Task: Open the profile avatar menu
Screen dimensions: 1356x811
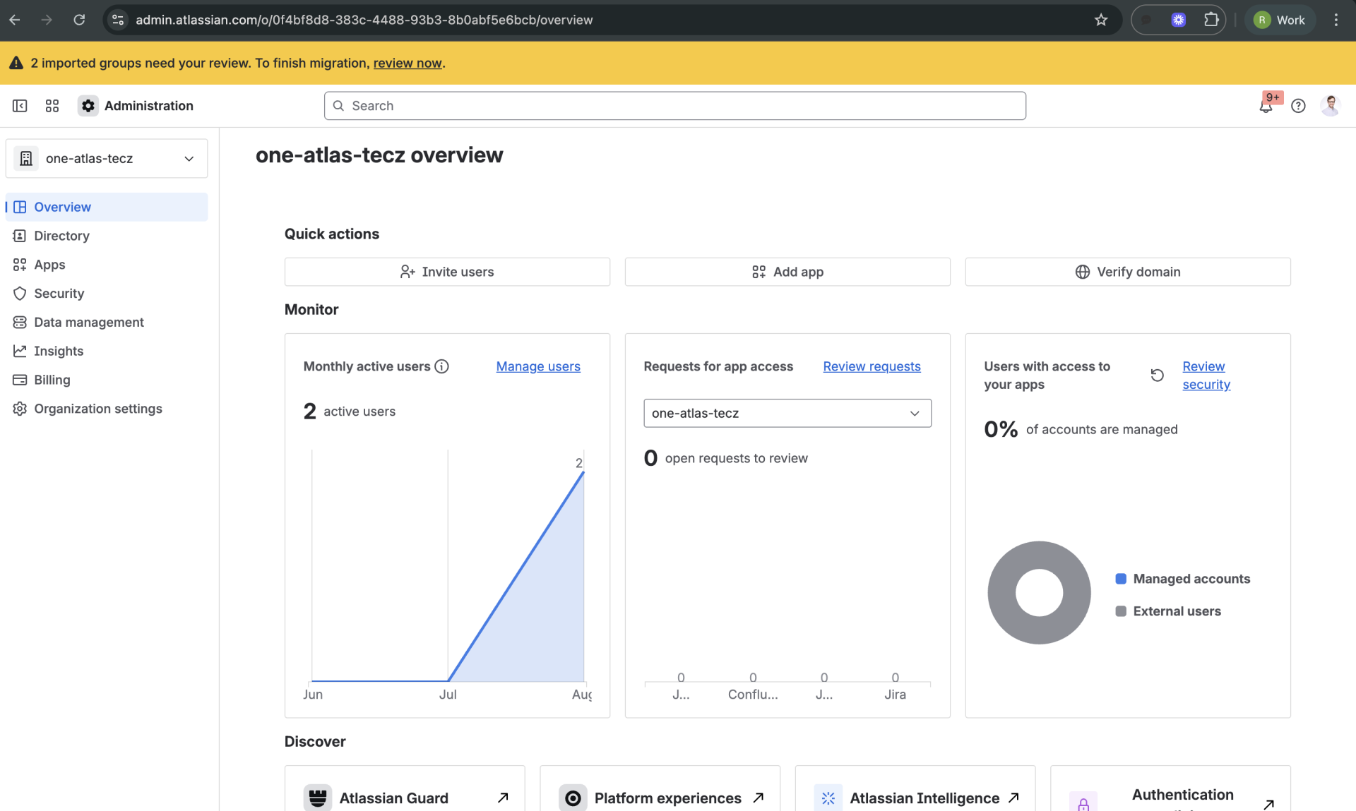Action: pos(1330,106)
